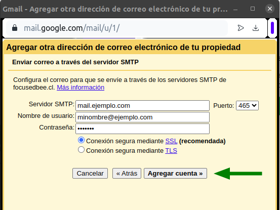The width and height of the screenshot is (280, 210).
Task: Click the « Atrás button
Action: [127, 173]
